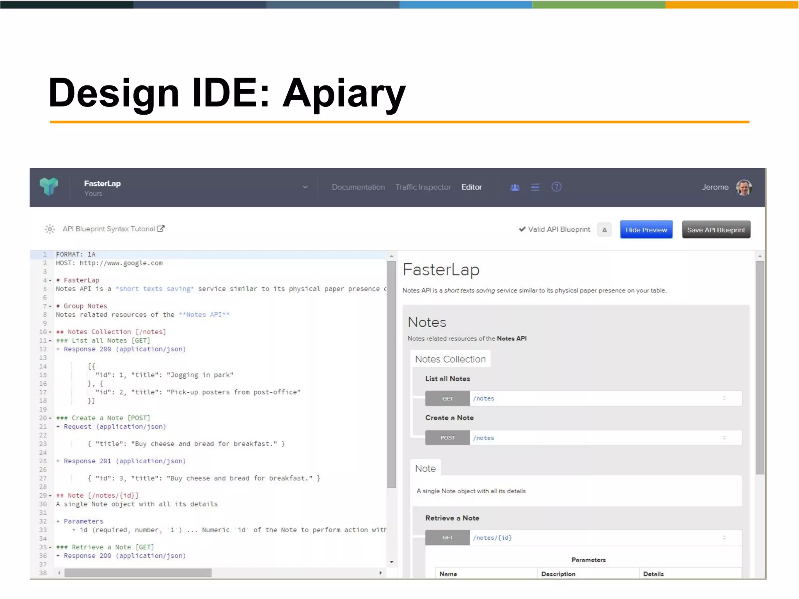Click the 'Response 201 (application/json)' line
Image resolution: width=799 pixels, height=599 pixels.
121,461
